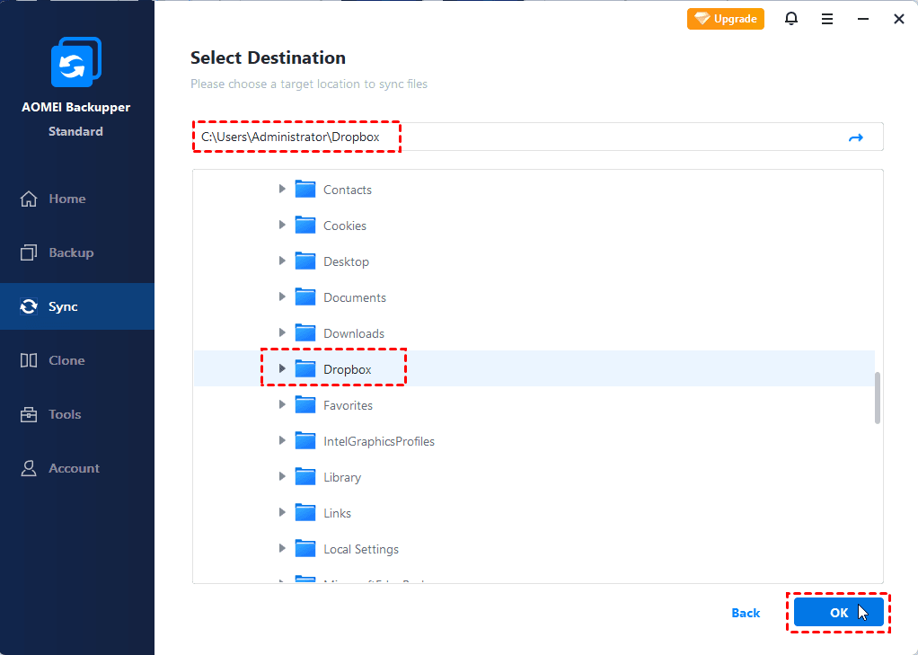Go to the Account section
918x655 pixels.
tap(74, 468)
